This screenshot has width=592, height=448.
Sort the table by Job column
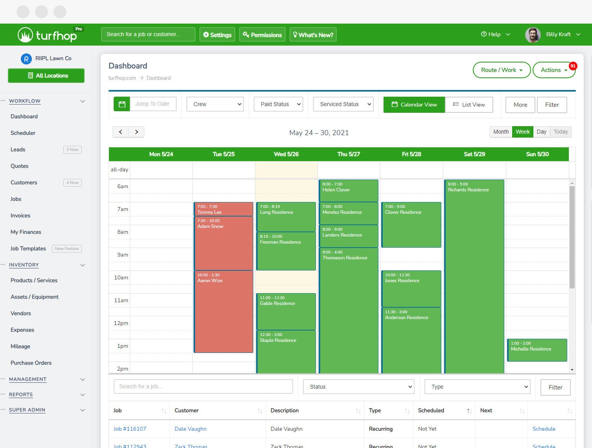click(164, 411)
